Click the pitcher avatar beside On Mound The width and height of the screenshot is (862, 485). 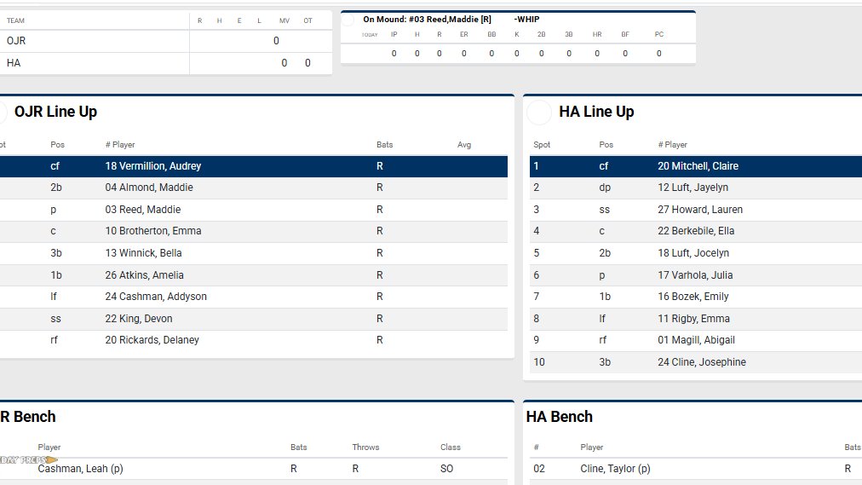pyautogui.click(x=348, y=20)
